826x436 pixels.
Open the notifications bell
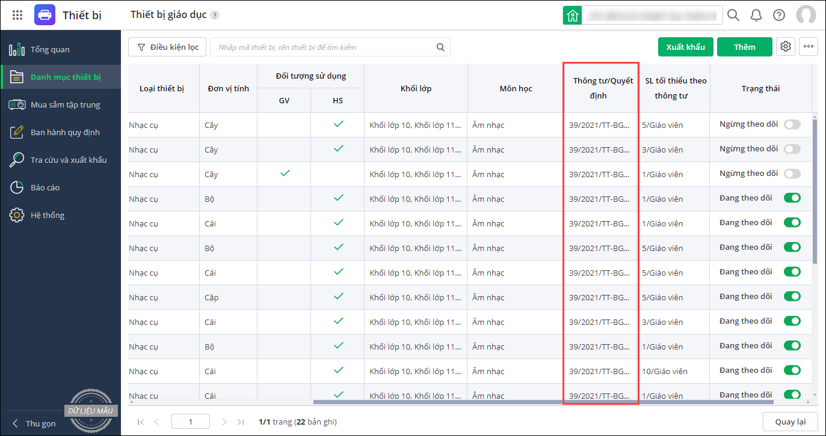(x=756, y=15)
